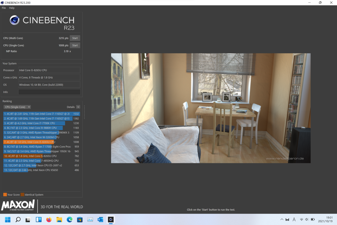The height and width of the screenshot is (225, 337).
Task: Click the Processor field Intel Core i5-8265U
Action: 49,70
